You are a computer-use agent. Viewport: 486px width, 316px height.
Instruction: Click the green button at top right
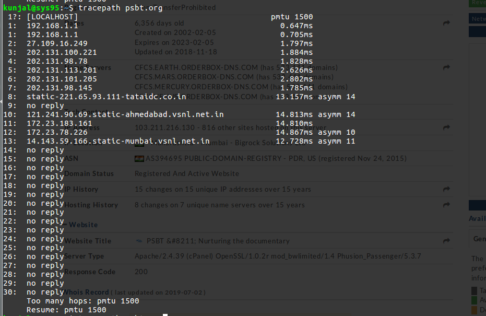coord(477,3)
